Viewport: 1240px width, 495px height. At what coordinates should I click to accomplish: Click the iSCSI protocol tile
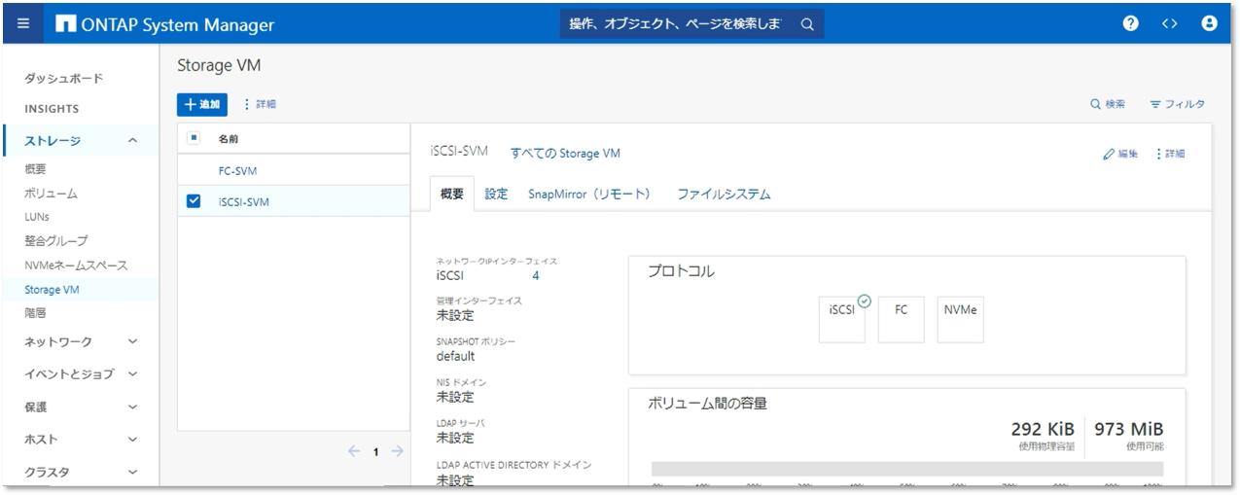click(842, 320)
